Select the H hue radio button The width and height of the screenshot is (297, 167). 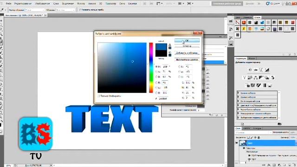[156, 67]
